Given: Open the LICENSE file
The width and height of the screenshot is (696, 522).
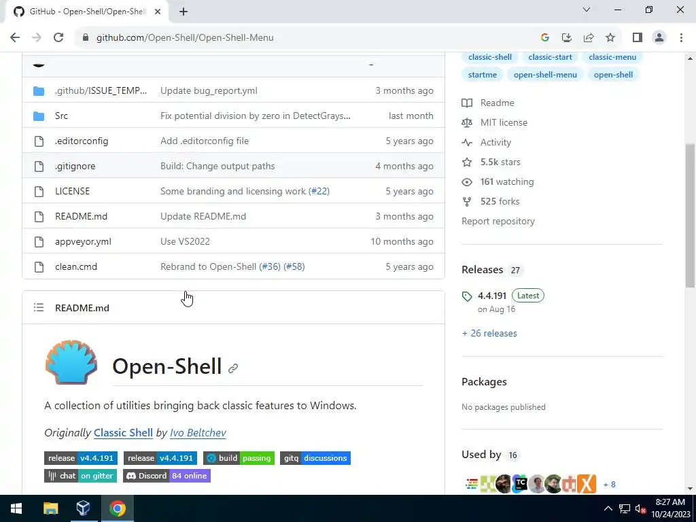Looking at the screenshot, I should point(72,191).
